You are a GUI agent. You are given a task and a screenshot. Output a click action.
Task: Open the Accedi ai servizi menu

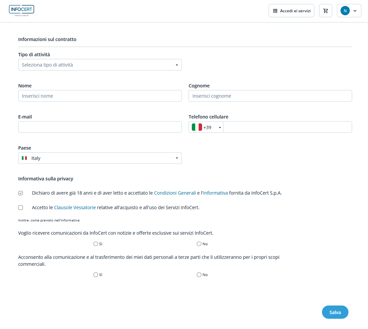coord(291,11)
